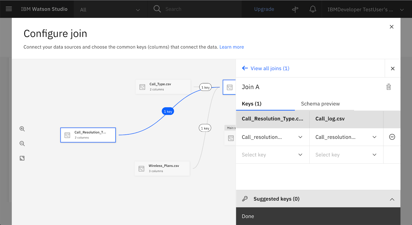Go back to View all joins
The width and height of the screenshot is (412, 225).
[x=265, y=68]
